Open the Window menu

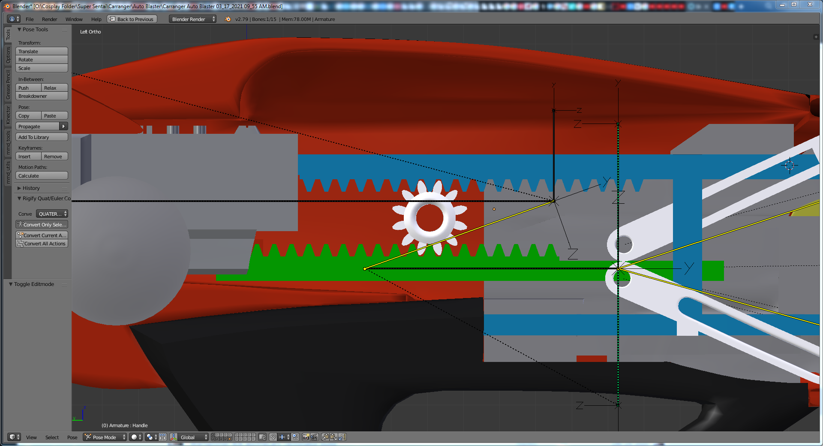tap(74, 19)
